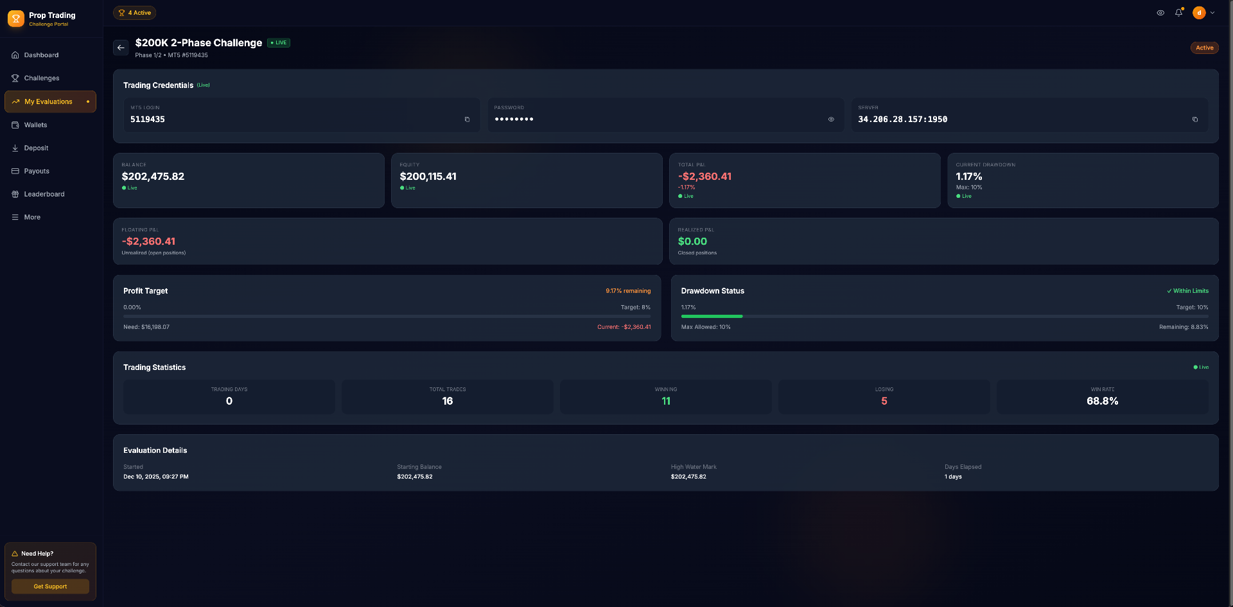Go to the Leaderboard page
The image size is (1233, 607).
(44, 194)
